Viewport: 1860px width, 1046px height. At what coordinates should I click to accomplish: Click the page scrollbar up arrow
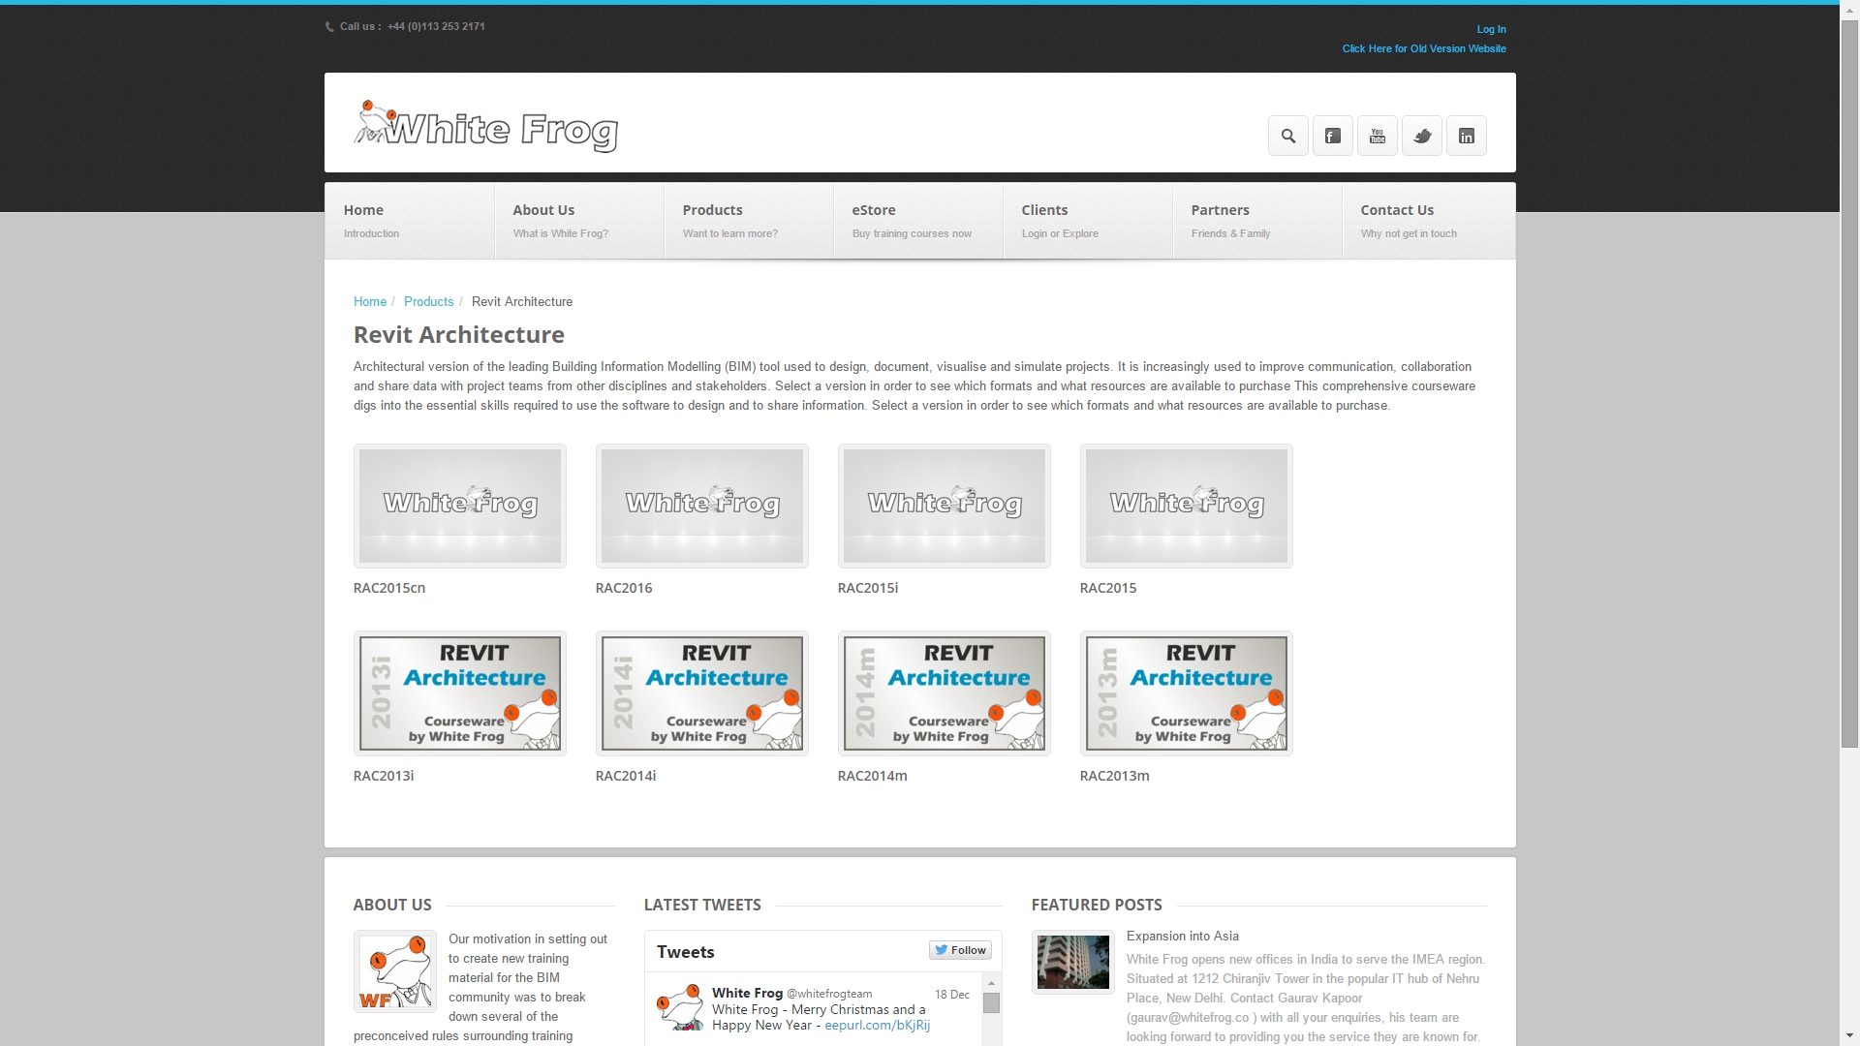(x=1849, y=9)
